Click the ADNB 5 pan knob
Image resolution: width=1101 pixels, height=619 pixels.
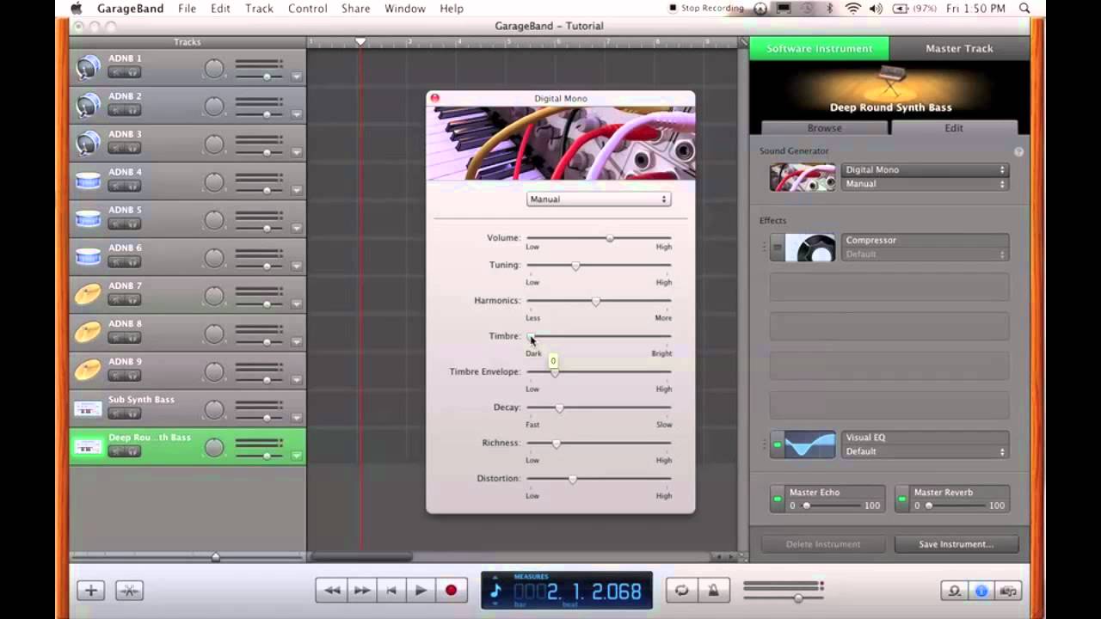pyautogui.click(x=214, y=220)
